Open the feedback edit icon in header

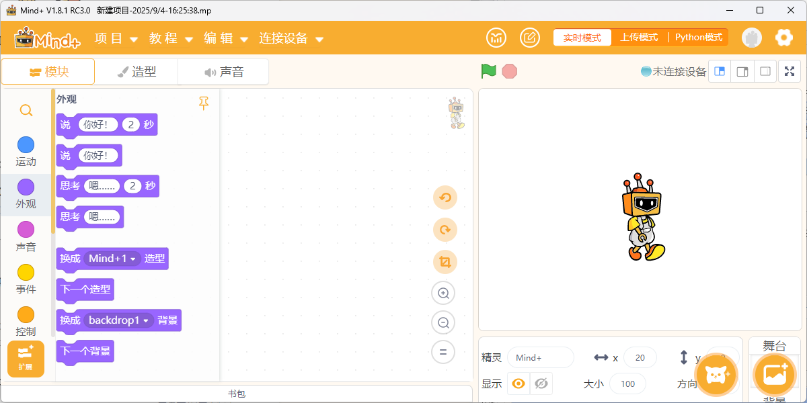pyautogui.click(x=530, y=38)
